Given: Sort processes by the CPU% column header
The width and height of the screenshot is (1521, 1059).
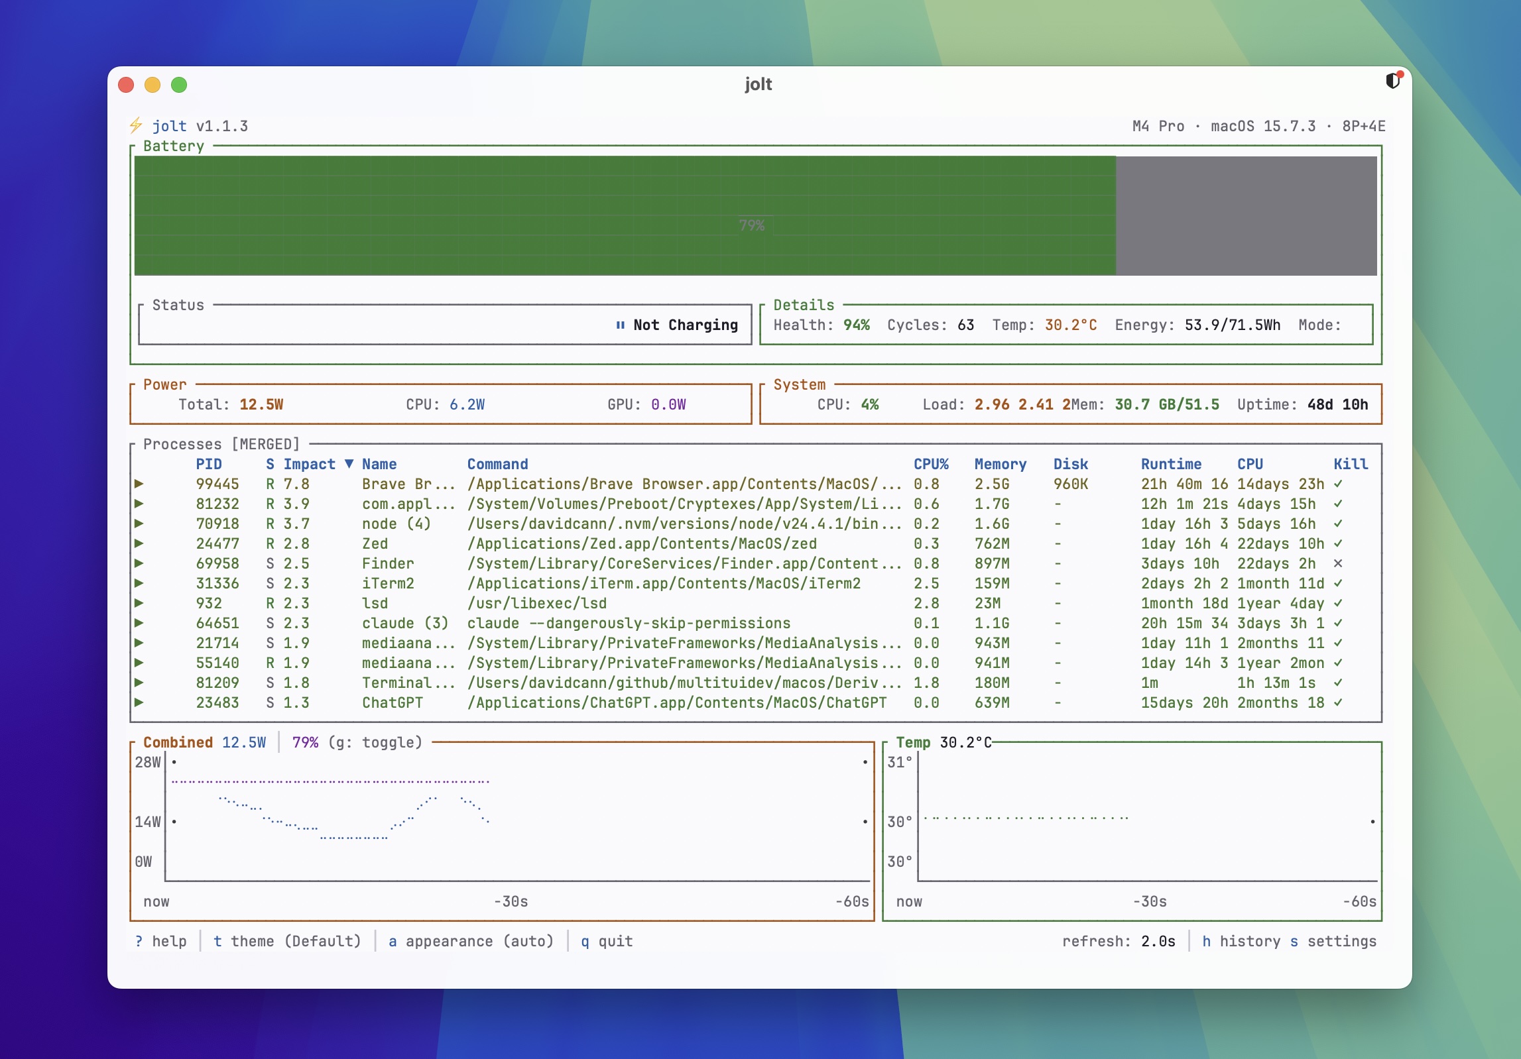Looking at the screenshot, I should click(x=930, y=464).
